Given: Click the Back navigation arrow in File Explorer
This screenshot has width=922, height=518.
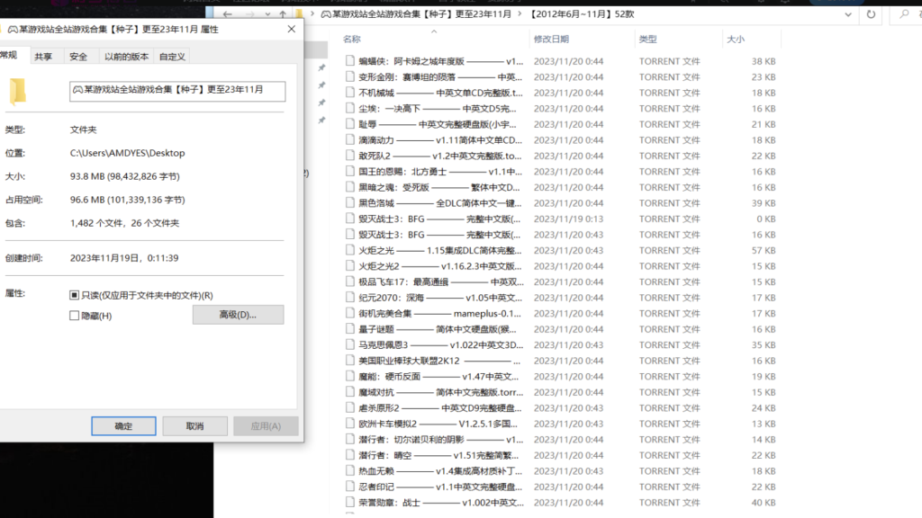Looking at the screenshot, I should (x=227, y=13).
